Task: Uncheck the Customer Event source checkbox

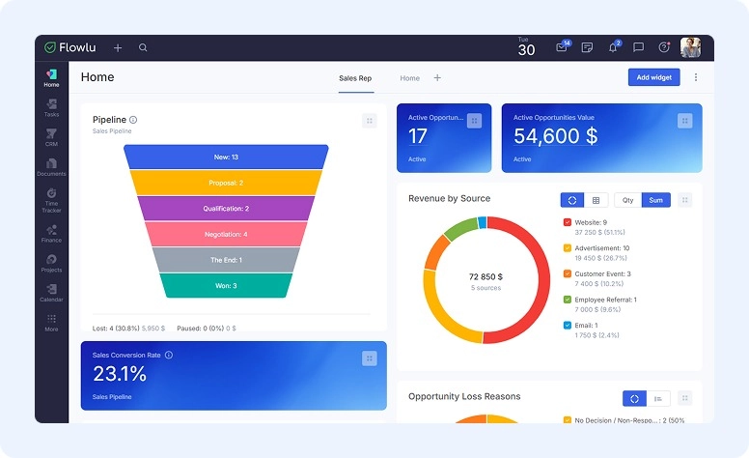Action: click(568, 274)
